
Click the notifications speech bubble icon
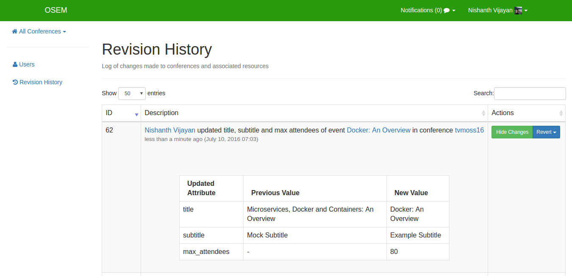[x=447, y=11]
